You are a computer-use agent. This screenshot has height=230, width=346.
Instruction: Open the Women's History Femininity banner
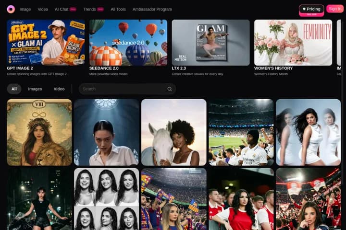(293, 43)
